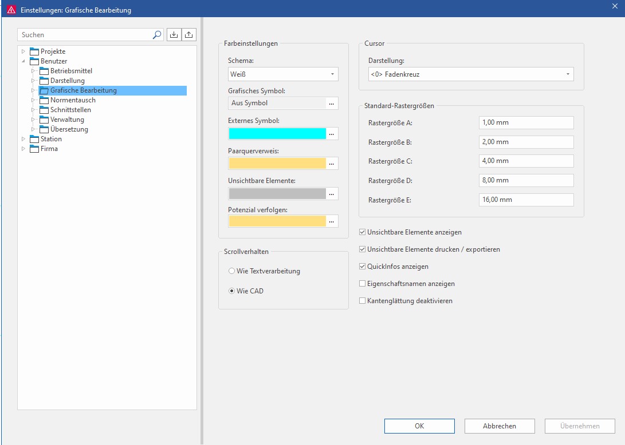The width and height of the screenshot is (625, 445).
Task: Expand the Normentausch tree node
Action: (33, 100)
